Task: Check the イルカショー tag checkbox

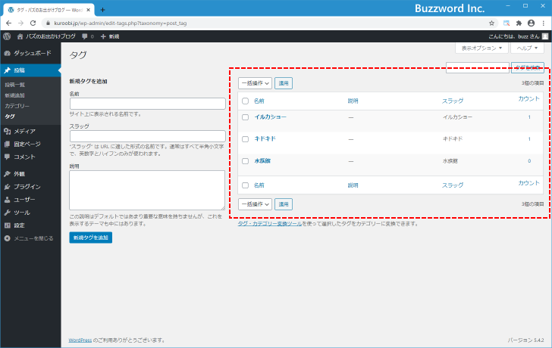Action: pos(245,117)
